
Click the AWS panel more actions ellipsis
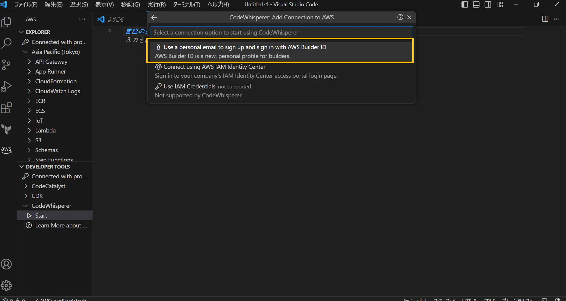tap(82, 19)
